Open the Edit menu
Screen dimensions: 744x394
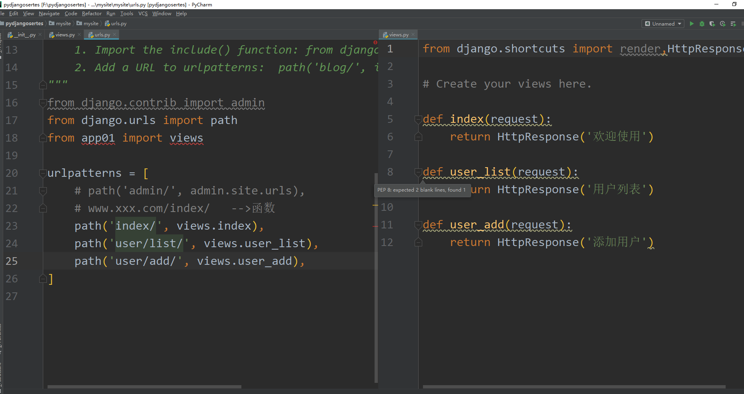(14, 14)
